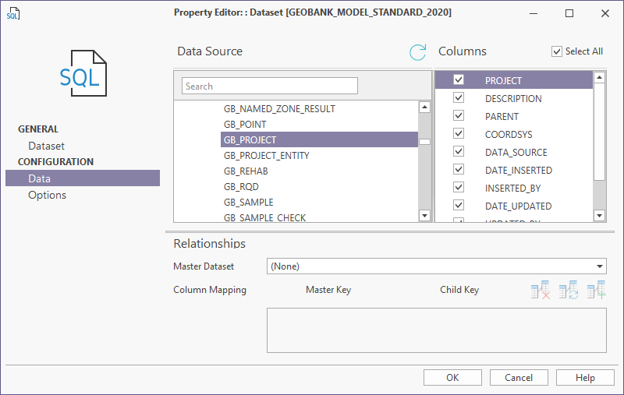Toggle the Select All checkbox
Image resolution: width=624 pixels, height=395 pixels.
pos(557,51)
